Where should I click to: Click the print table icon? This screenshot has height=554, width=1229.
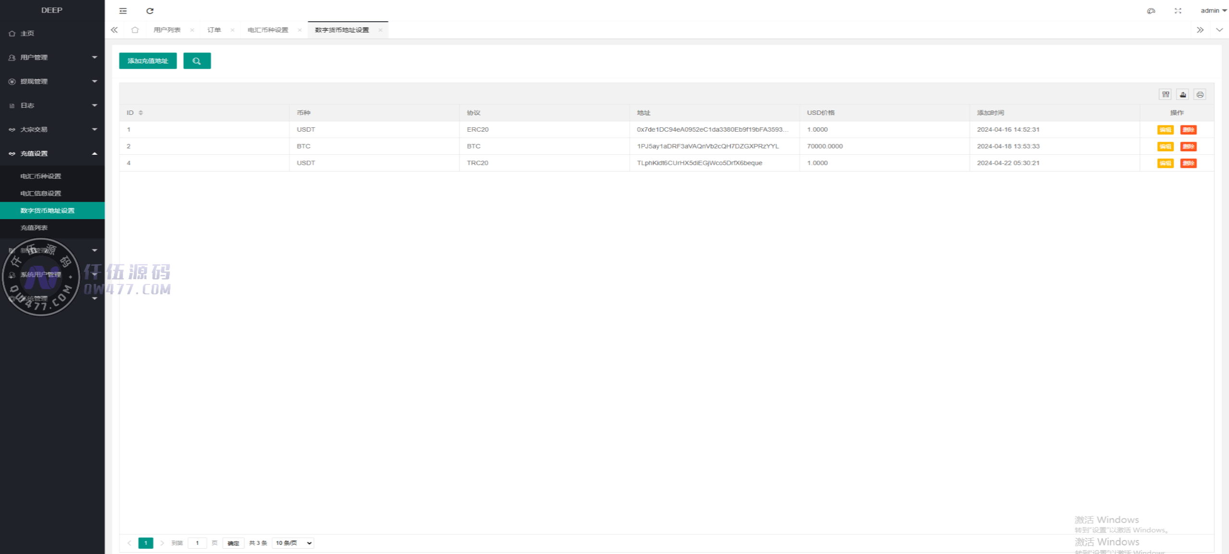coord(1200,95)
